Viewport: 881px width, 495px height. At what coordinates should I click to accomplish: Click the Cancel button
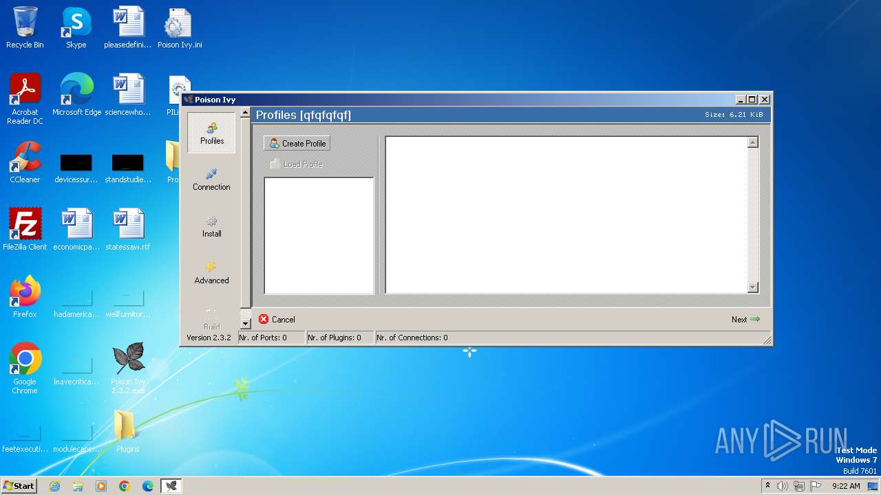pyautogui.click(x=277, y=319)
